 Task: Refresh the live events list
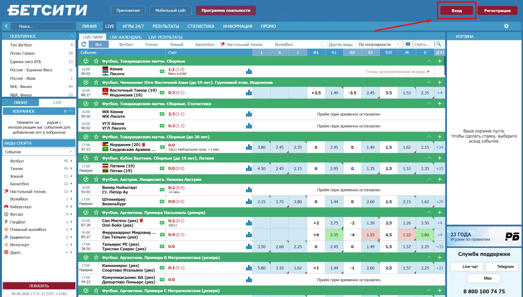(x=84, y=44)
